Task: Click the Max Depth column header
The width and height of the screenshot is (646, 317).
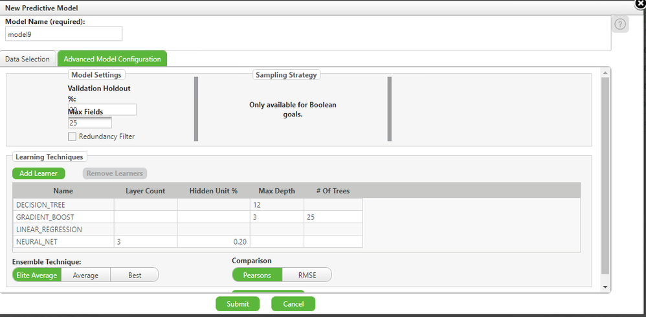Action: [277, 191]
